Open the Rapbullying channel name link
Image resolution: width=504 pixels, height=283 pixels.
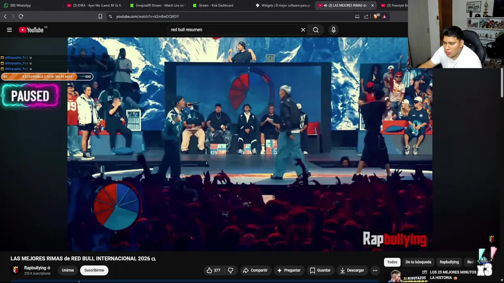tap(35, 268)
